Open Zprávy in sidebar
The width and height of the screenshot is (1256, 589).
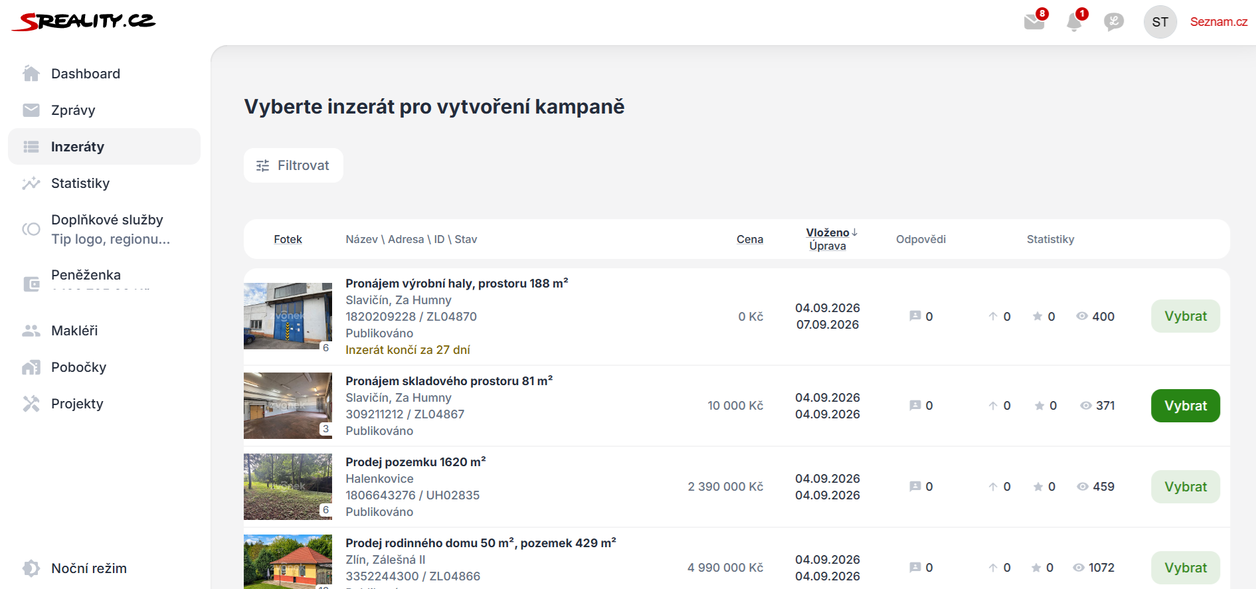(x=104, y=110)
